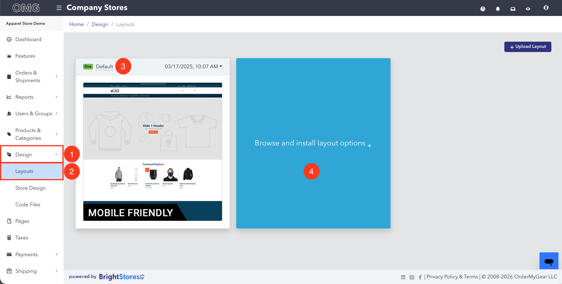Toggle the hamburger sidebar menu icon
This screenshot has height=284, width=562.
tap(59, 8)
